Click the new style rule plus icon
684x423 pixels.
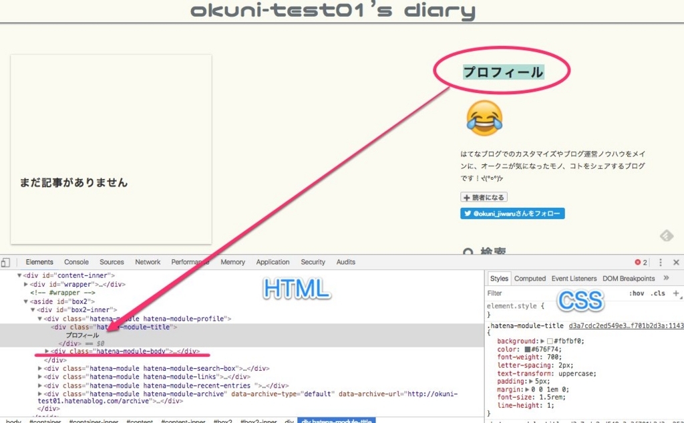pyautogui.click(x=676, y=293)
